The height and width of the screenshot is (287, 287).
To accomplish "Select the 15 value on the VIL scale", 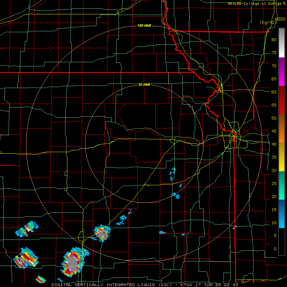I will (274, 210).
